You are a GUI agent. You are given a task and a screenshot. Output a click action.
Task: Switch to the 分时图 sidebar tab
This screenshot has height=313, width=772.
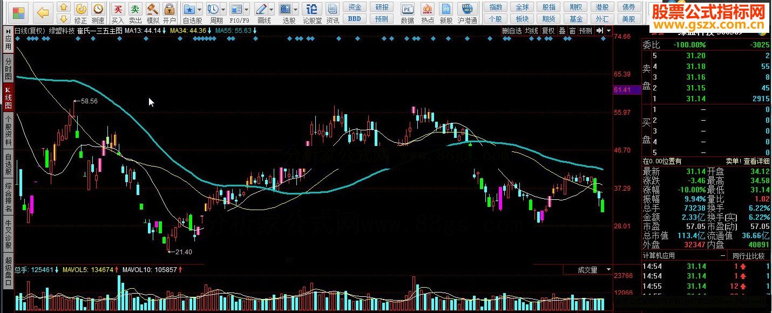[x=8, y=69]
